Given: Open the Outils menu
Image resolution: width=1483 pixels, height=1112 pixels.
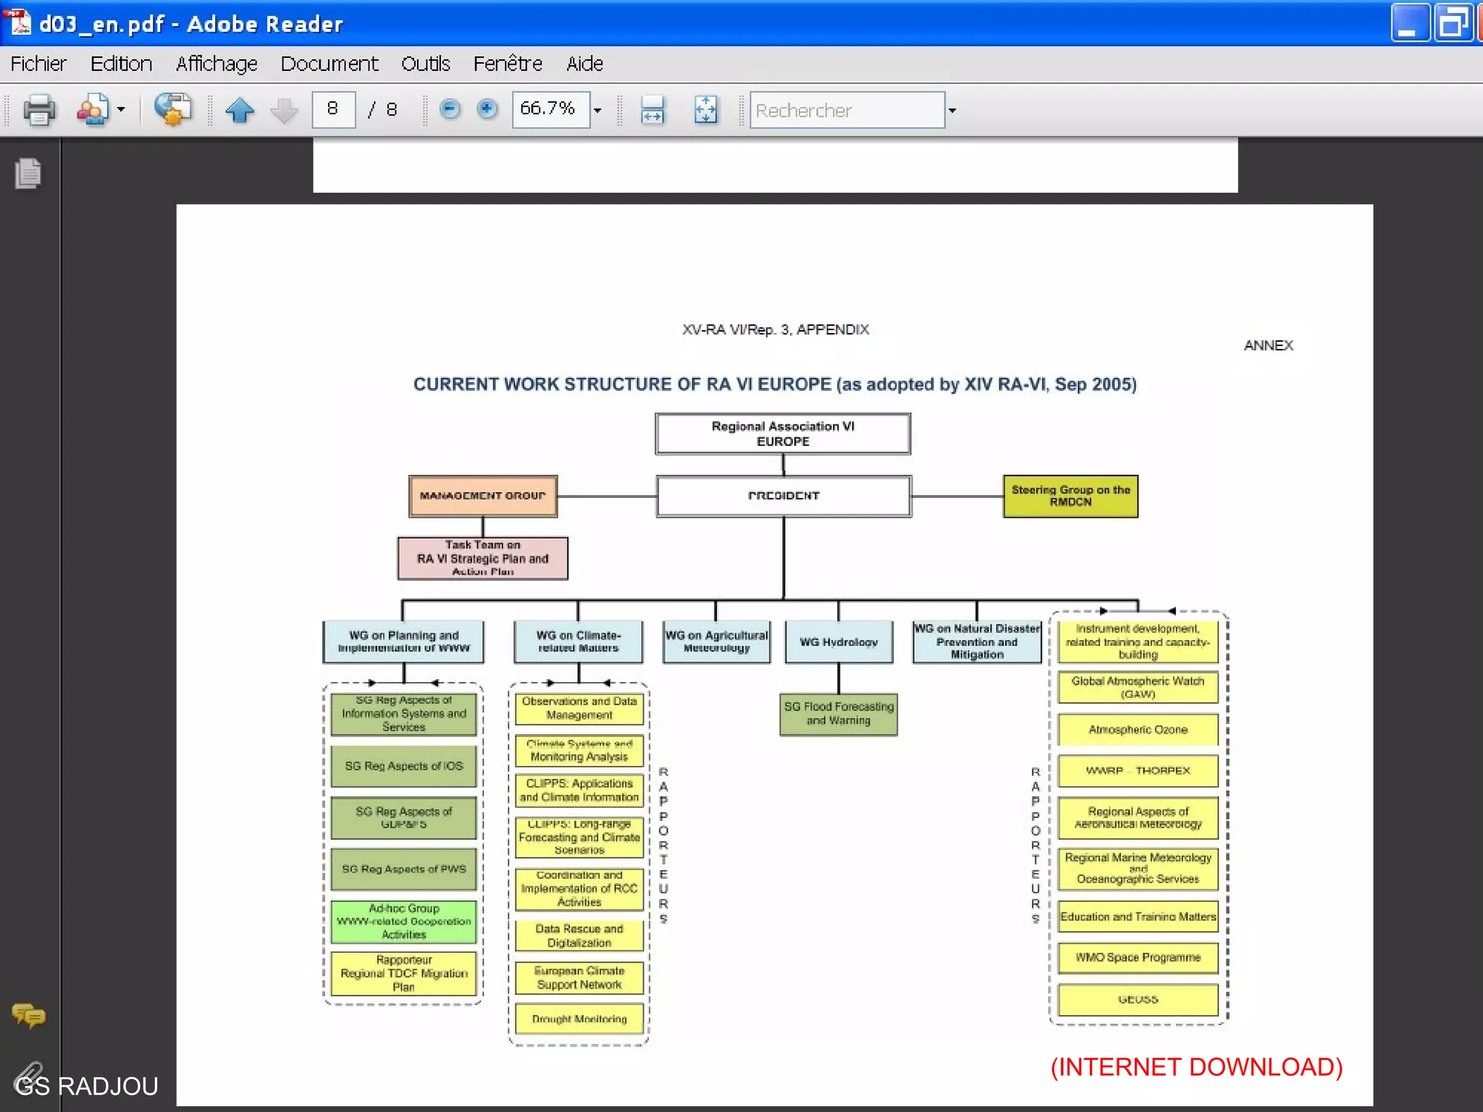Looking at the screenshot, I should pos(426,64).
